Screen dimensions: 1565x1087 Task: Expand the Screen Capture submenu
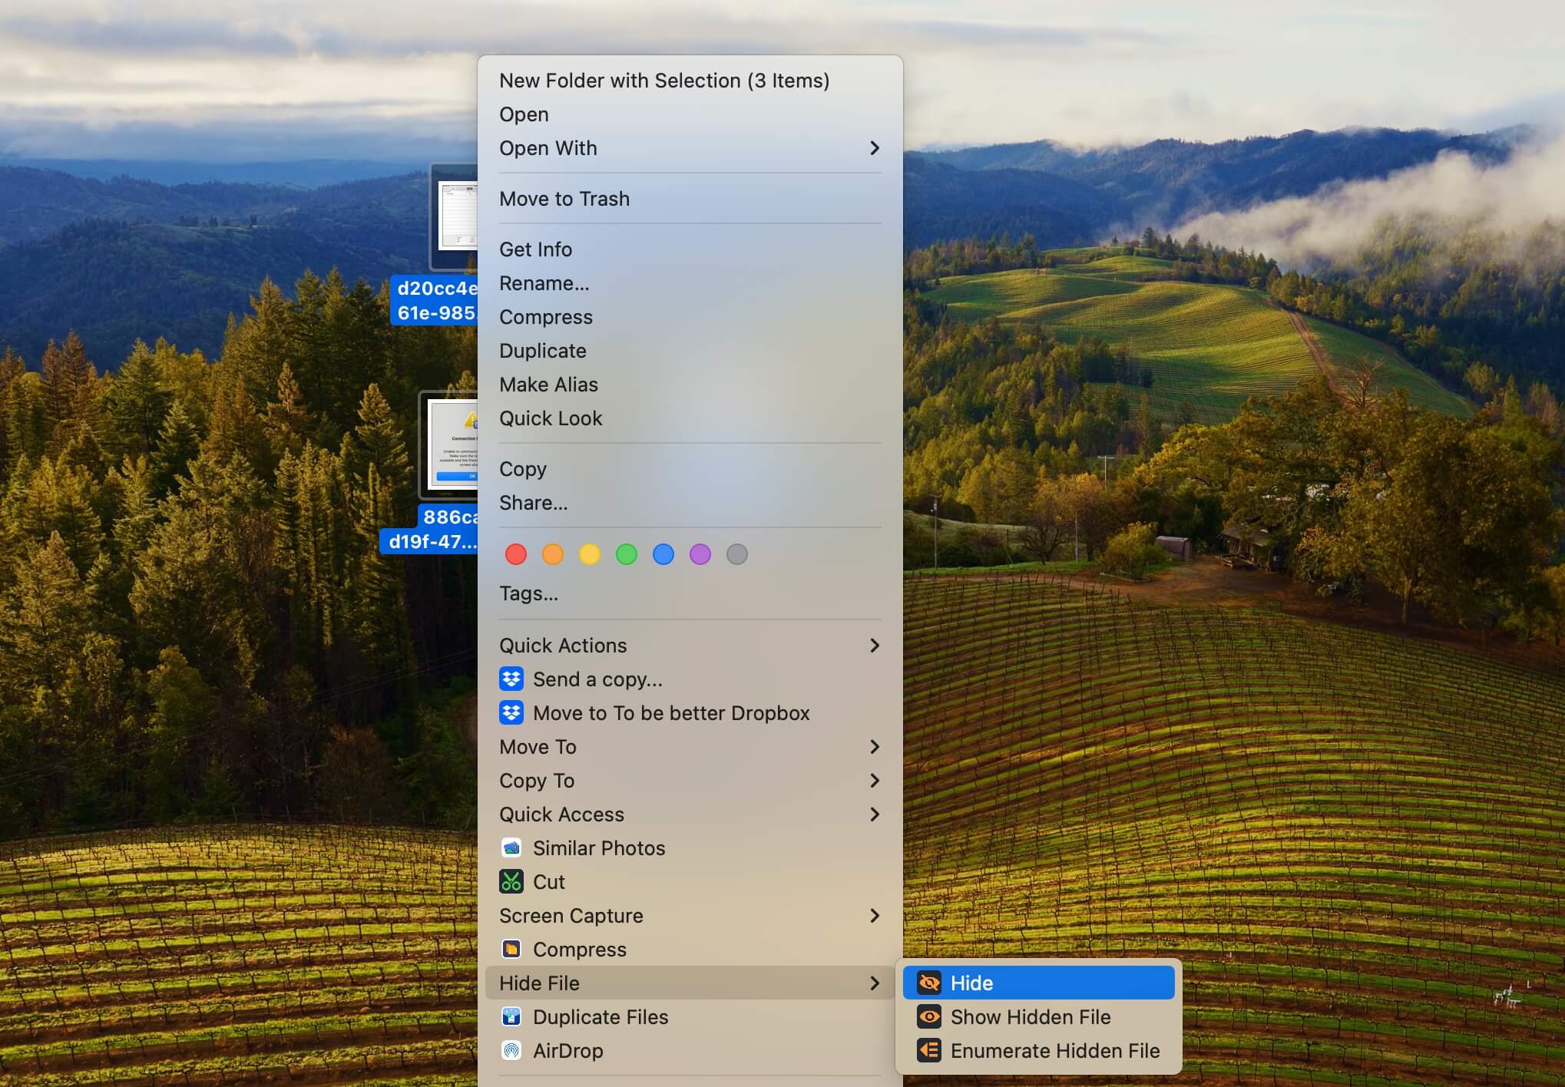click(x=875, y=915)
